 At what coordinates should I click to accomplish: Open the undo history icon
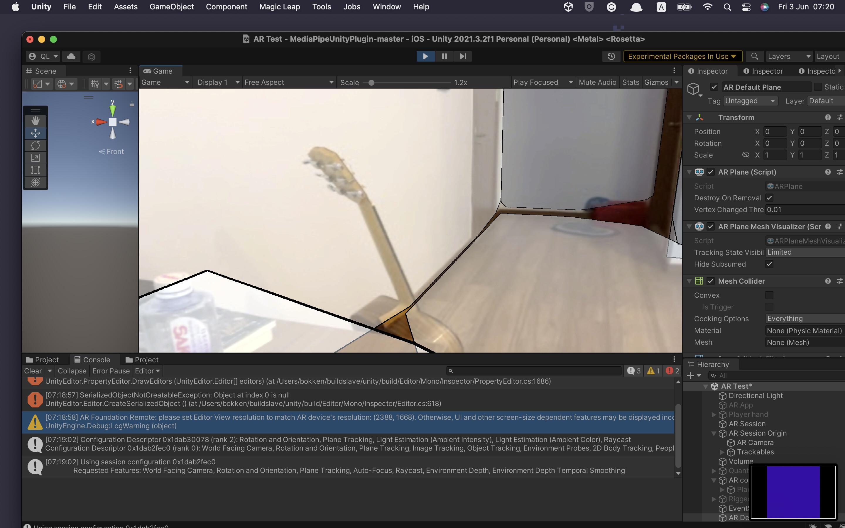611,56
